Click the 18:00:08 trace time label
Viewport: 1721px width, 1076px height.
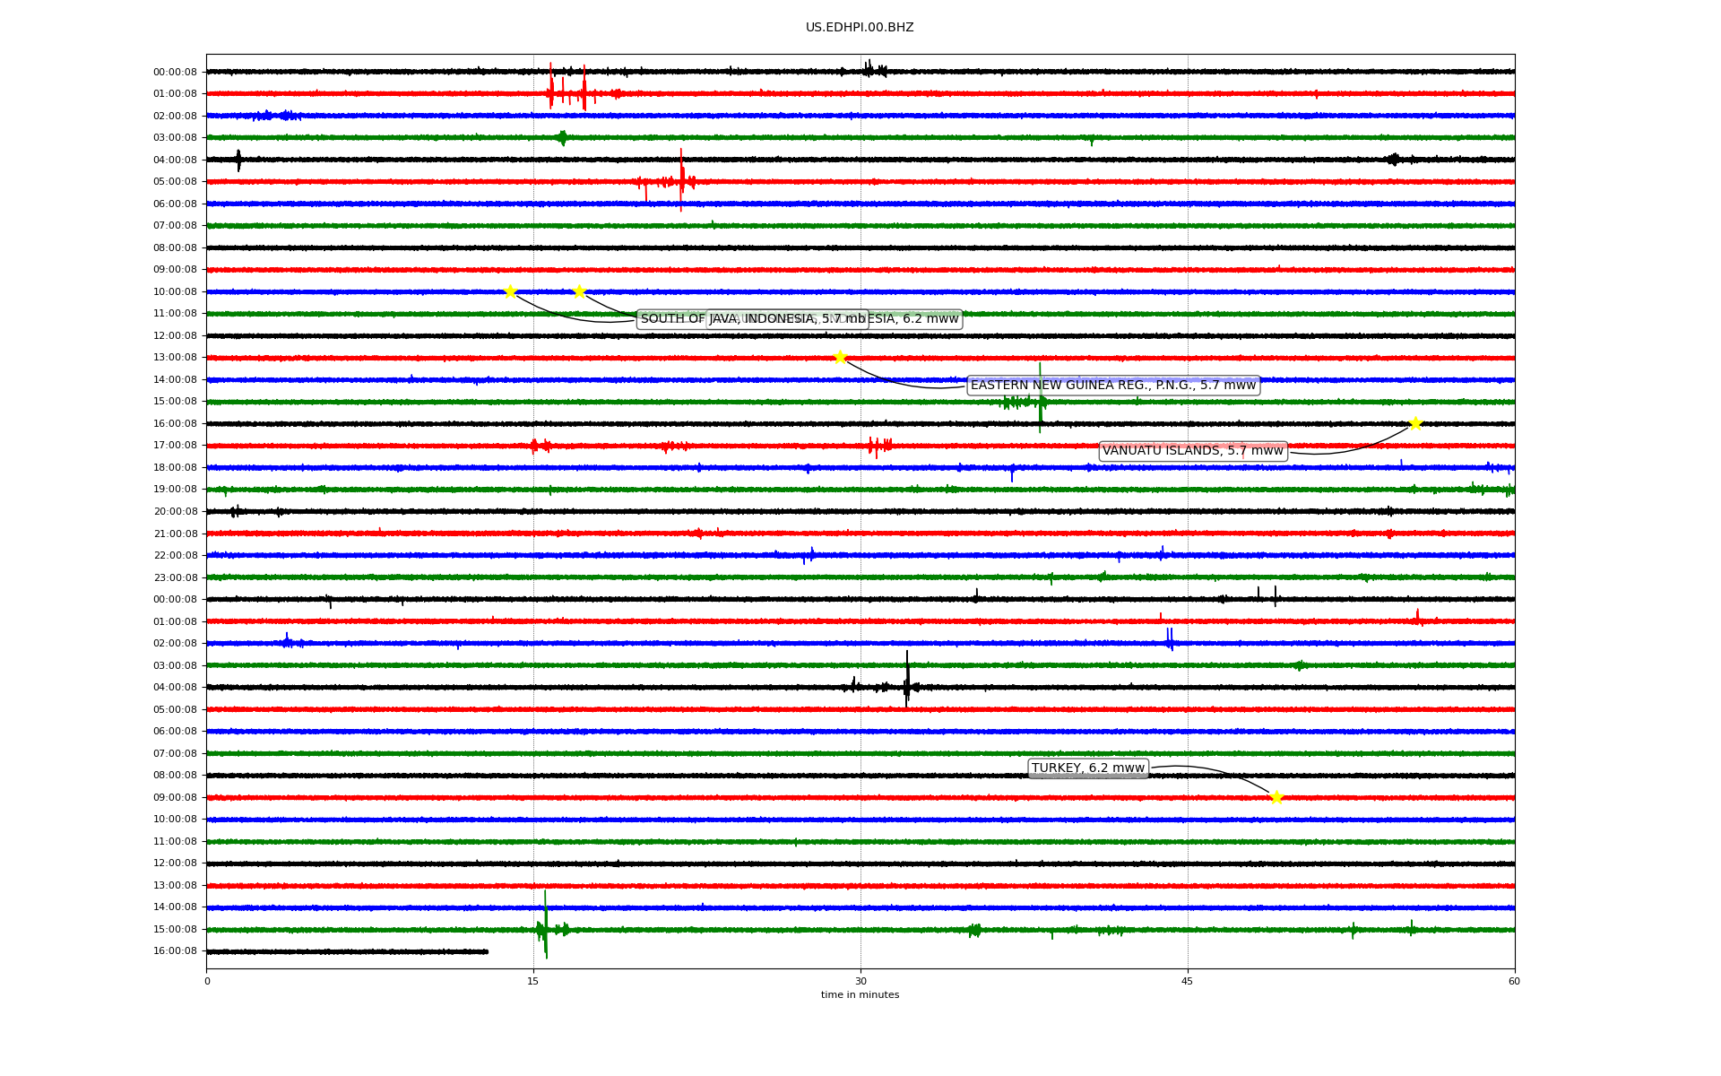pyautogui.click(x=175, y=467)
